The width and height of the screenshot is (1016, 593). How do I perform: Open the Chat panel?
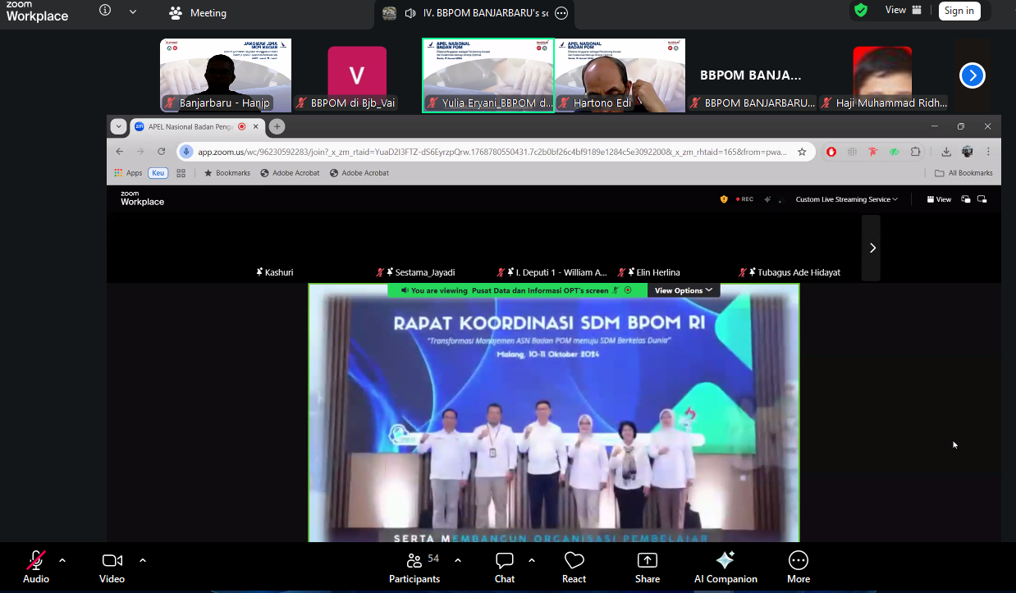point(505,567)
